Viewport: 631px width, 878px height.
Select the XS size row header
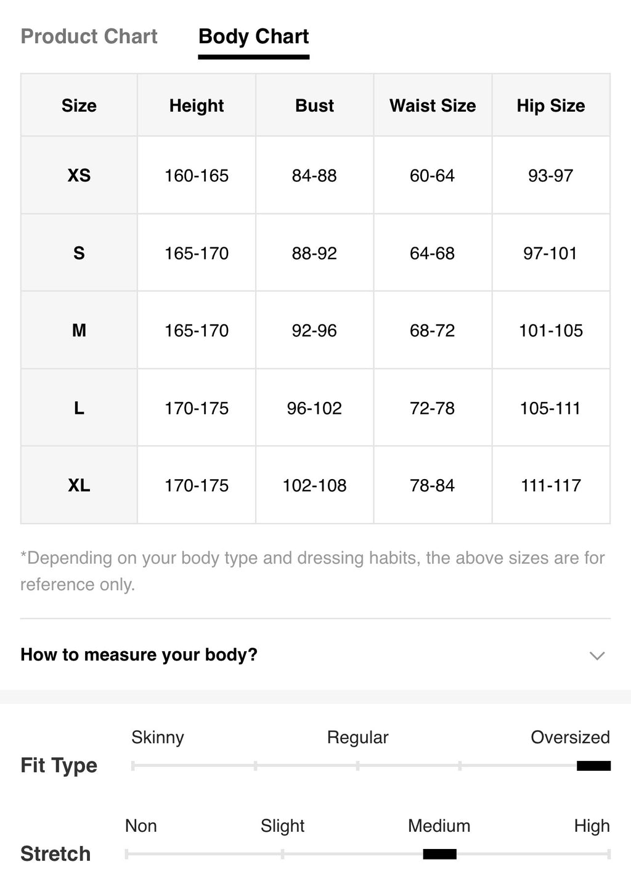click(x=79, y=176)
